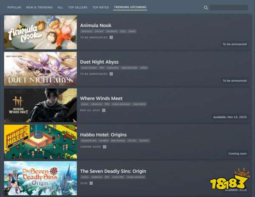Image resolution: width=255 pixels, height=197 pixels.
Task: Click the 'Coming soon' button for Habbo Hotel
Action: click(237, 154)
